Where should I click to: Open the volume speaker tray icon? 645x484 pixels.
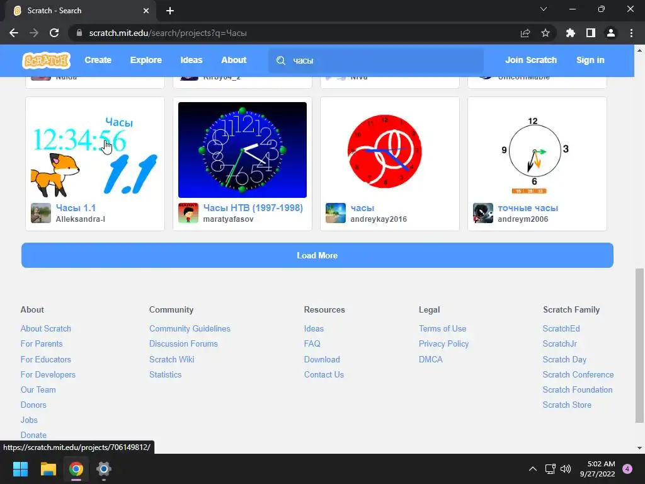pyautogui.click(x=566, y=469)
